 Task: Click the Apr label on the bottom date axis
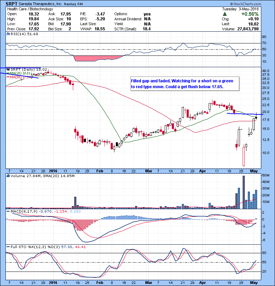[x=202, y=283]
